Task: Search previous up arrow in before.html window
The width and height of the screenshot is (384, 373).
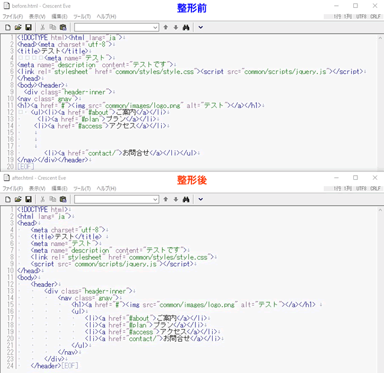Action: click(x=166, y=27)
